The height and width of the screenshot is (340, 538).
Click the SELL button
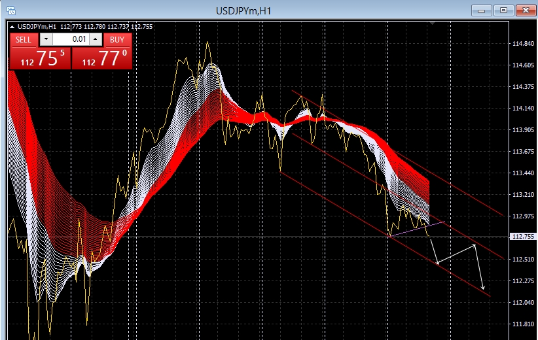(24, 40)
